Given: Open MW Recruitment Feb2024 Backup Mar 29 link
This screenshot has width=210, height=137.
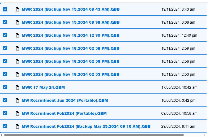Looking at the screenshot, I should pyautogui.click(x=86, y=126).
